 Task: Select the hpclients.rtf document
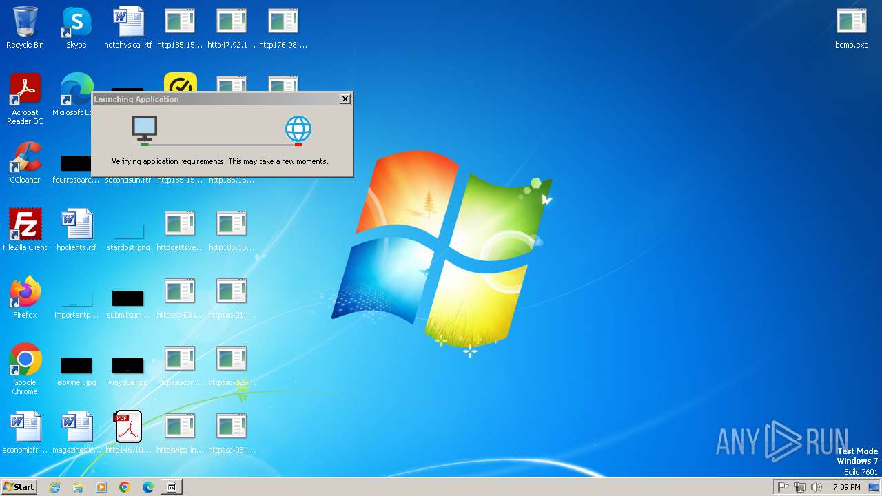(76, 230)
